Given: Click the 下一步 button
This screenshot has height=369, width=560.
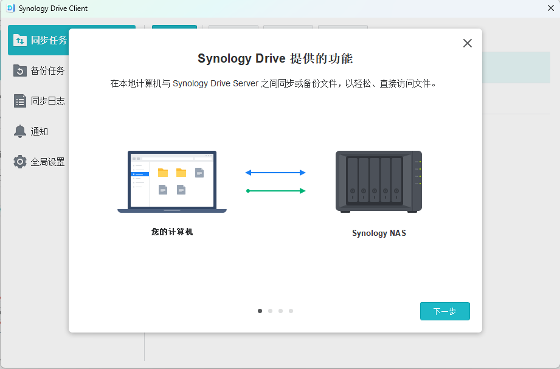Looking at the screenshot, I should (444, 311).
